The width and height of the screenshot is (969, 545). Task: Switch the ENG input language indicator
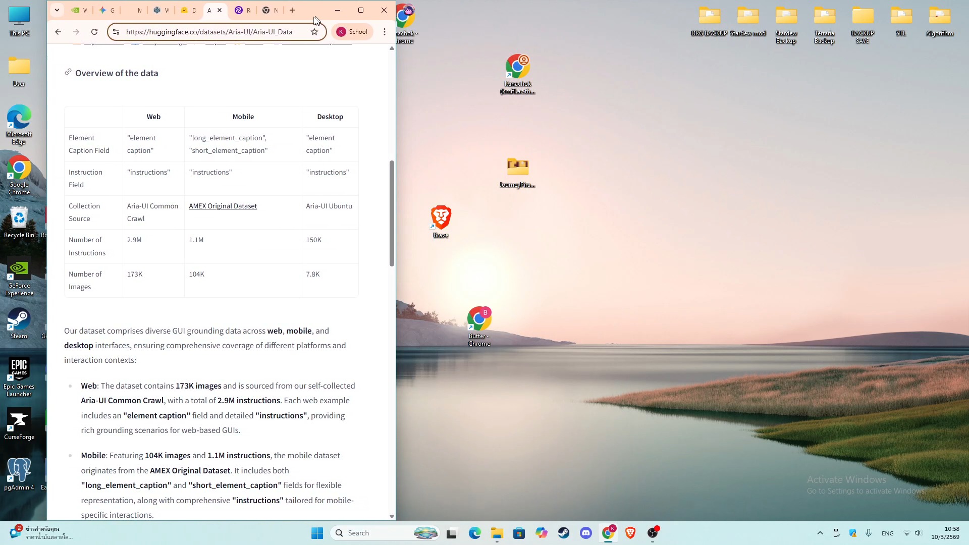pyautogui.click(x=888, y=533)
